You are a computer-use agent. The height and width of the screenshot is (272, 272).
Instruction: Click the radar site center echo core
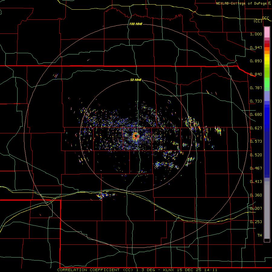pos(136,136)
